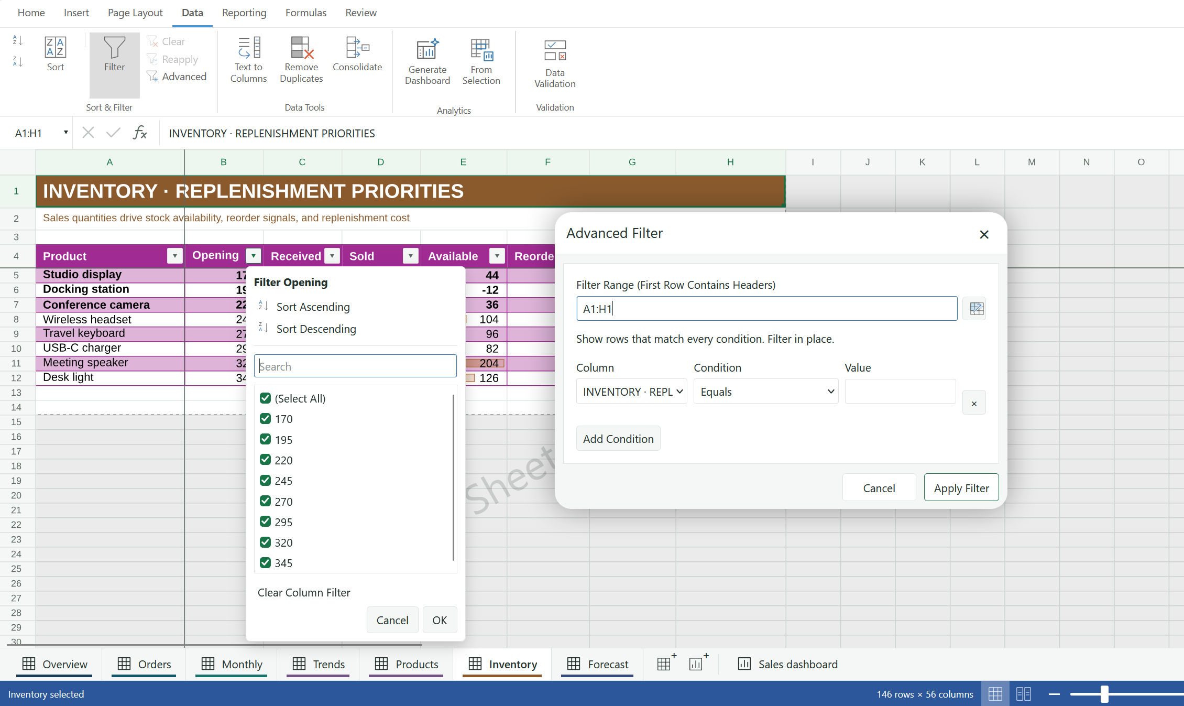Open the Consolidate tool
Image resolution: width=1184 pixels, height=706 pixels.
[357, 54]
